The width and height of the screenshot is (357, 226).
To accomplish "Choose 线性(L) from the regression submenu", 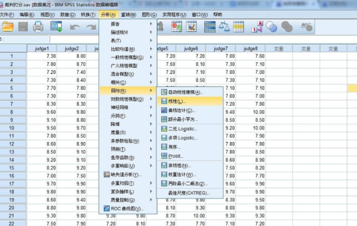I will click(189, 101).
